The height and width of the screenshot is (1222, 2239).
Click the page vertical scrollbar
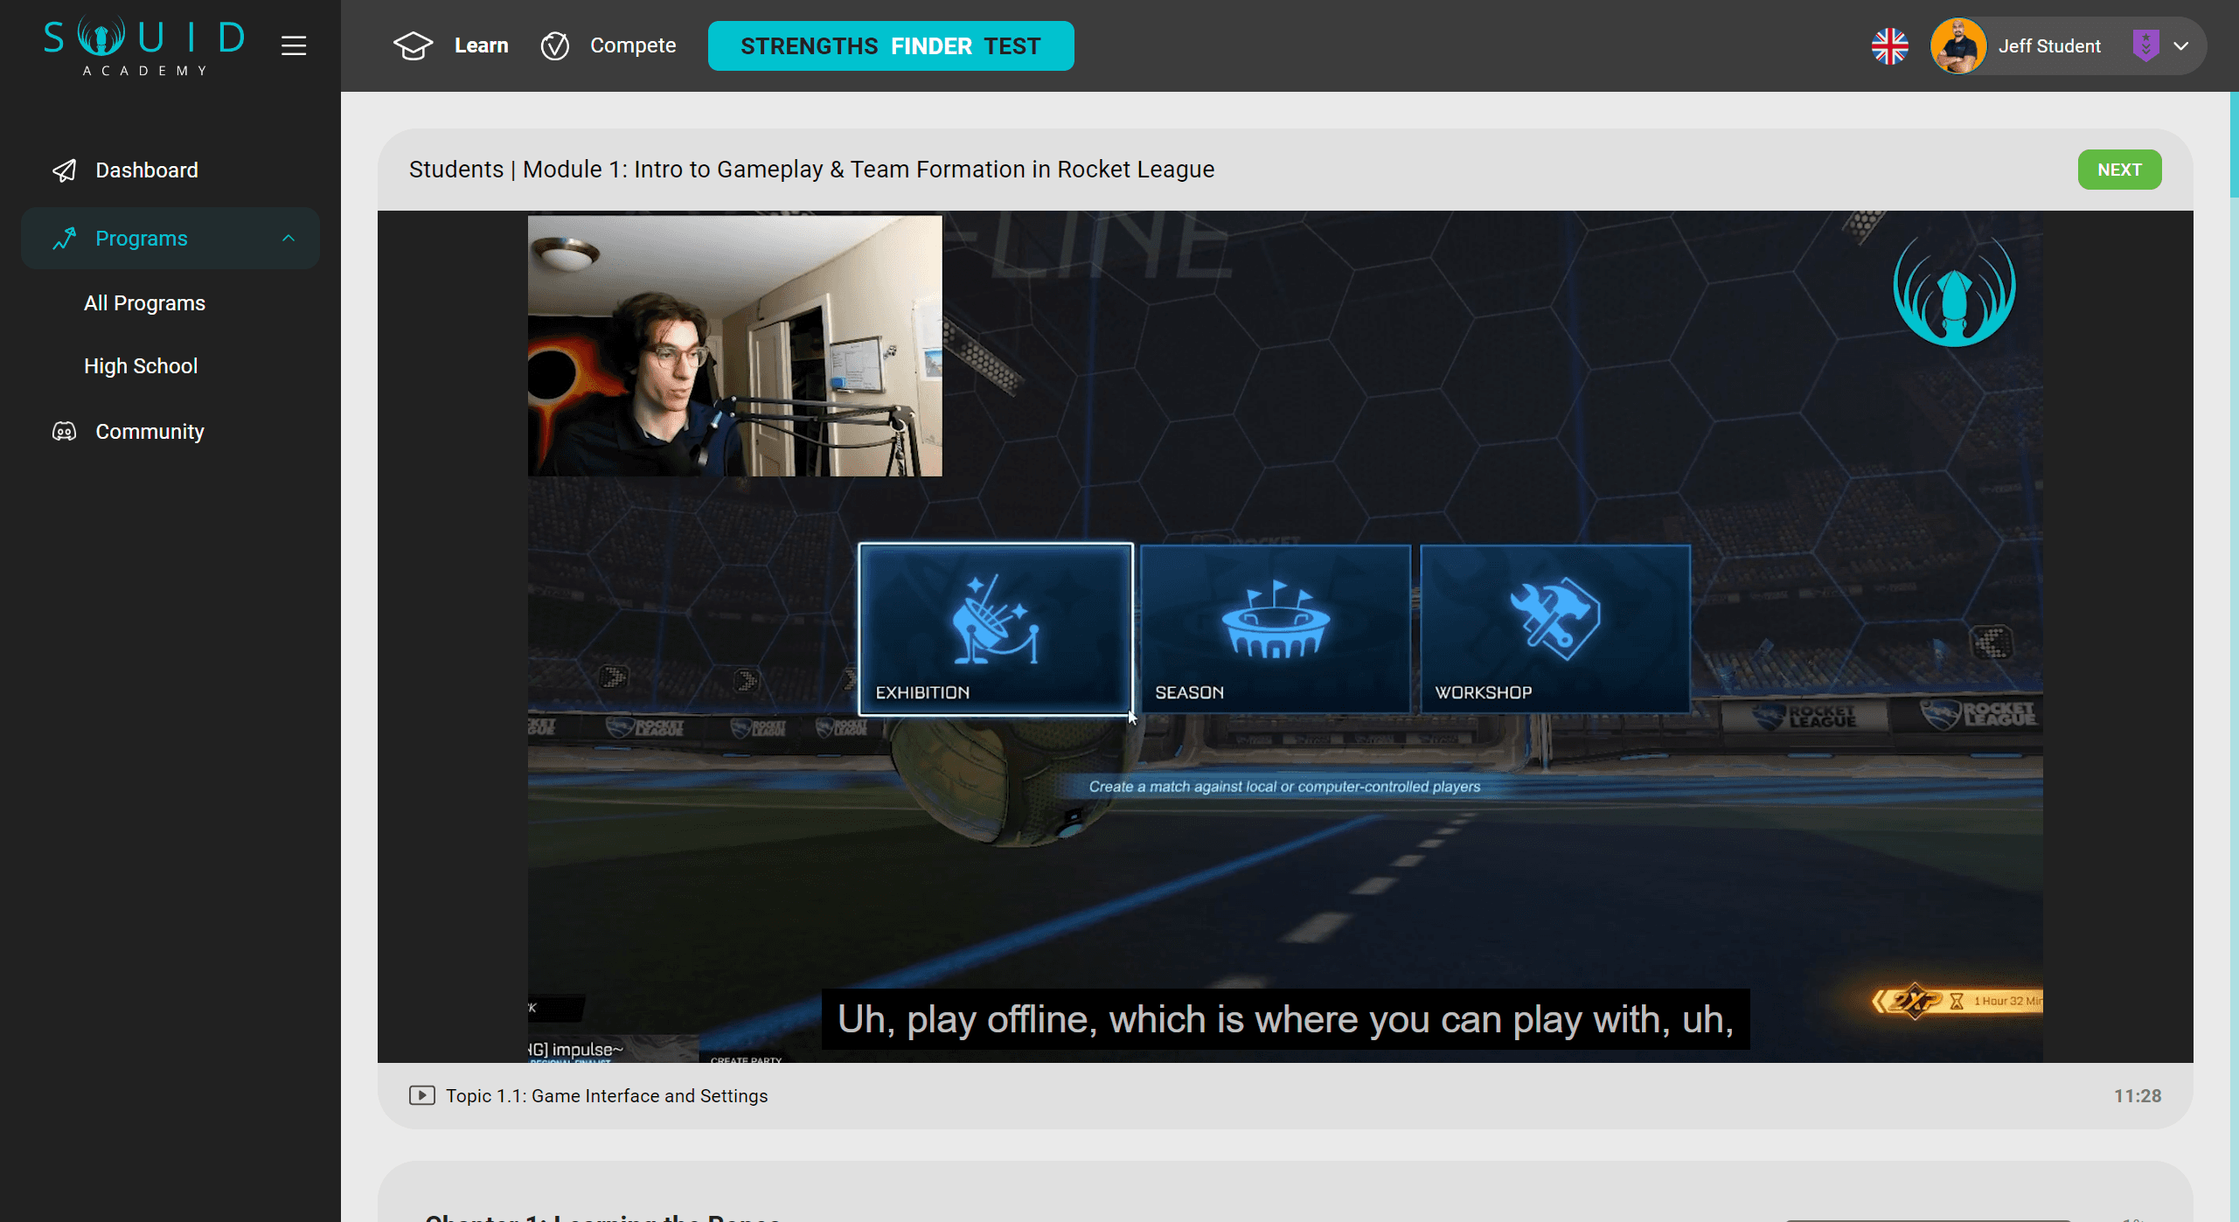coord(2234,144)
